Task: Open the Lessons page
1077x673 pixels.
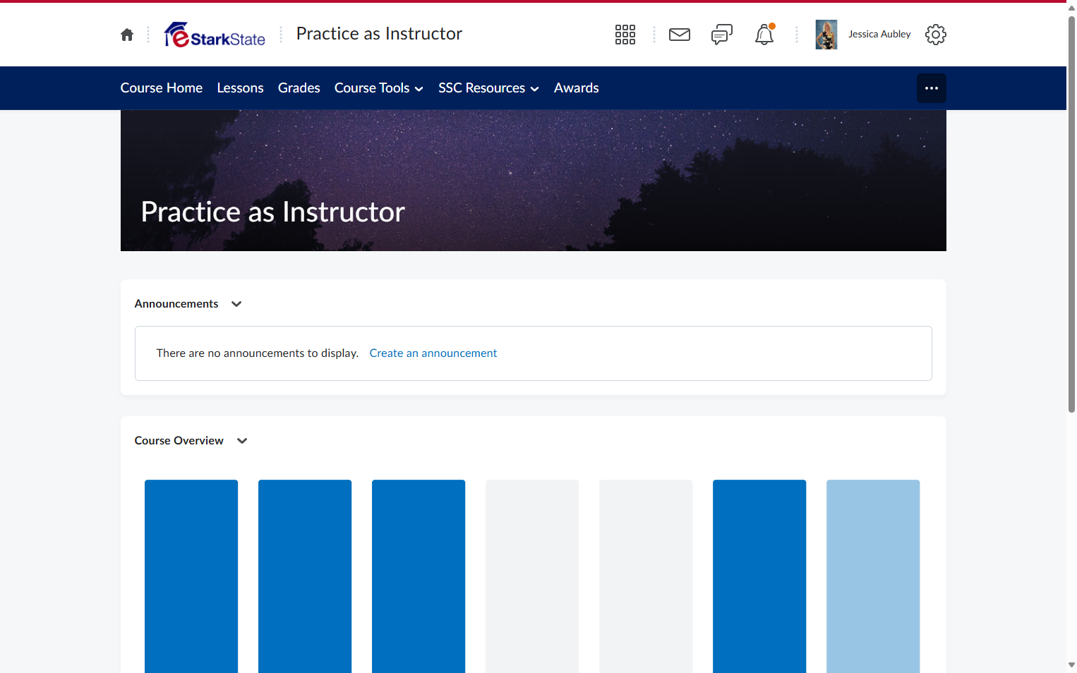Action: click(x=241, y=88)
